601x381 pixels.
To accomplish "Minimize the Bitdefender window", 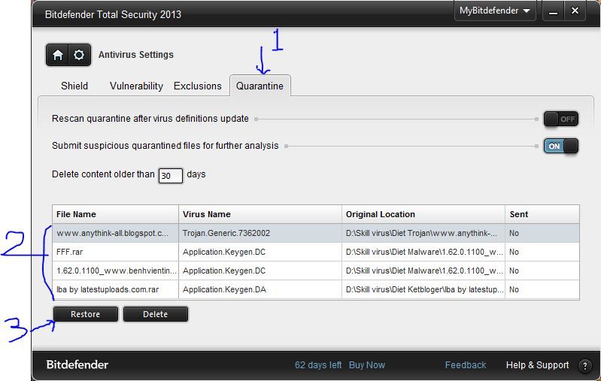I will click(x=553, y=11).
